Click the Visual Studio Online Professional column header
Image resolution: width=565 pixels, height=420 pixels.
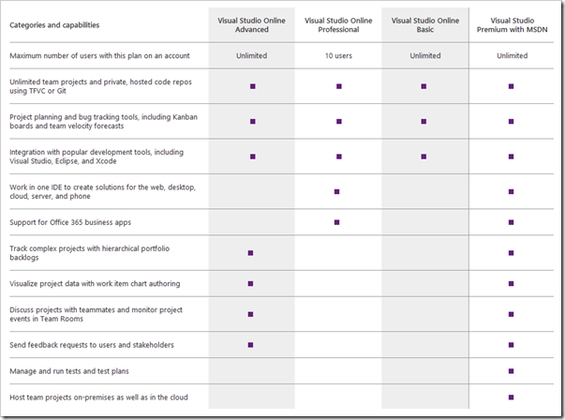point(337,24)
